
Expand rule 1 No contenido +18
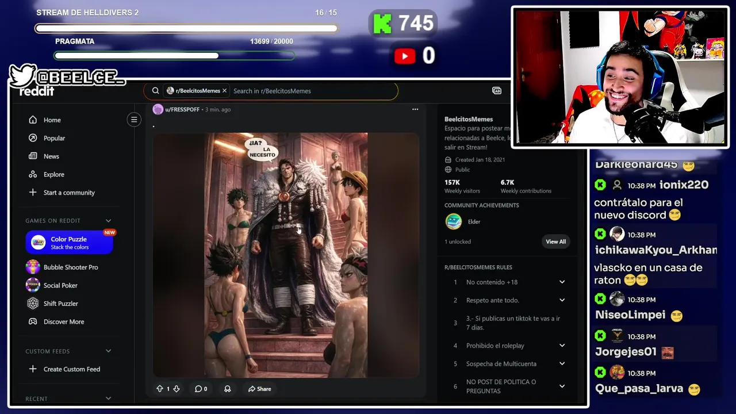point(562,282)
